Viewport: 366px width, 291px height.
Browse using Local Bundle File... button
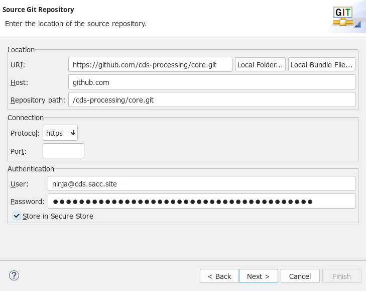pyautogui.click(x=322, y=65)
